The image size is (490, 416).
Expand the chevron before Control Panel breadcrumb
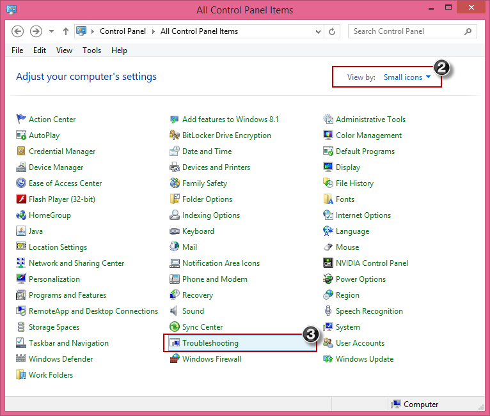pyautogui.click(x=93, y=31)
